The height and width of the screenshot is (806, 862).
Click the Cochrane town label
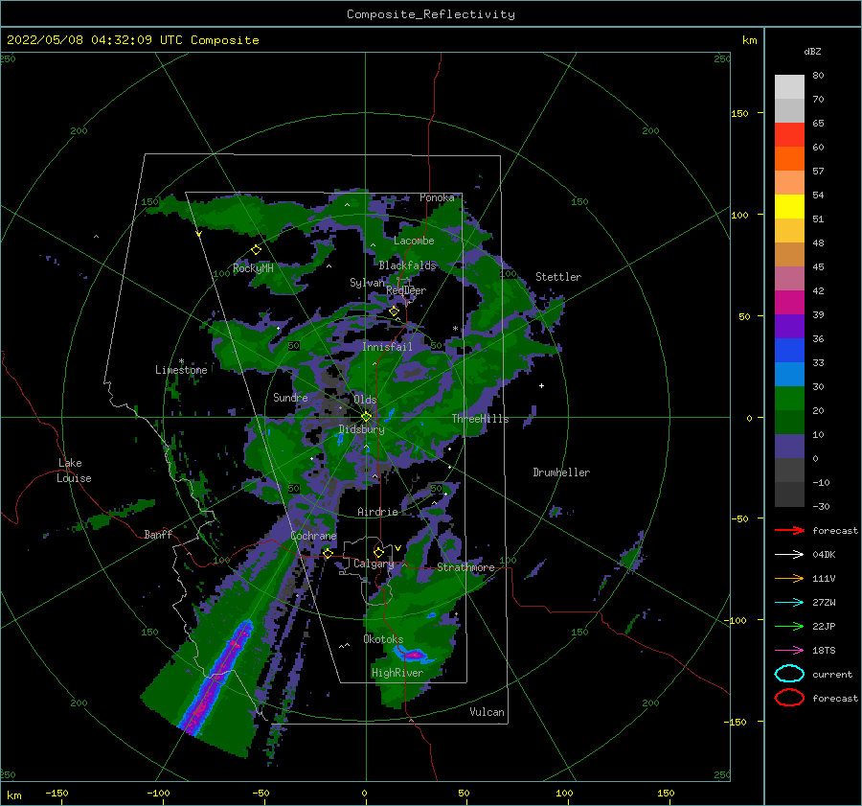[x=313, y=536]
